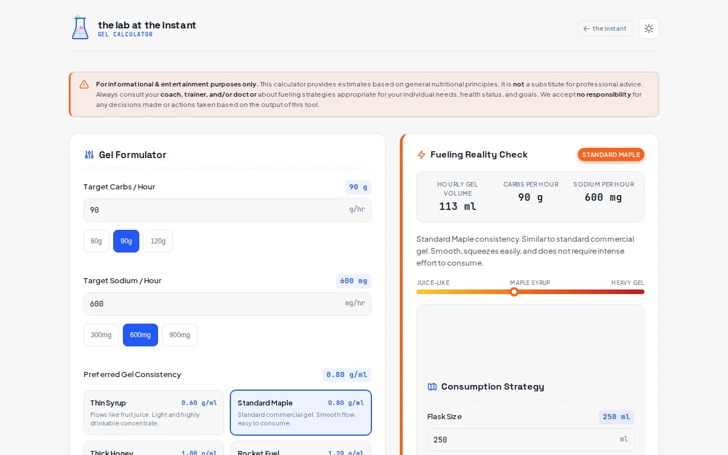Go back via 'the instant' link
The width and height of the screenshot is (728, 455).
[x=605, y=28]
